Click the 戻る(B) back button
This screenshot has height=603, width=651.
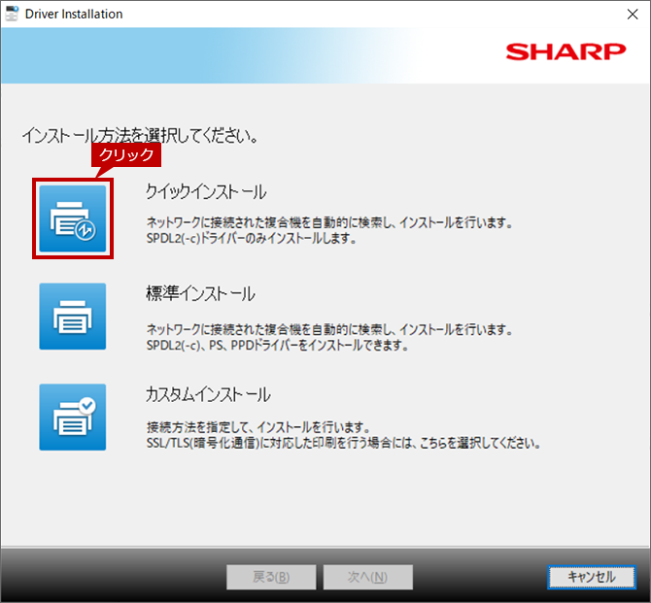(x=271, y=577)
